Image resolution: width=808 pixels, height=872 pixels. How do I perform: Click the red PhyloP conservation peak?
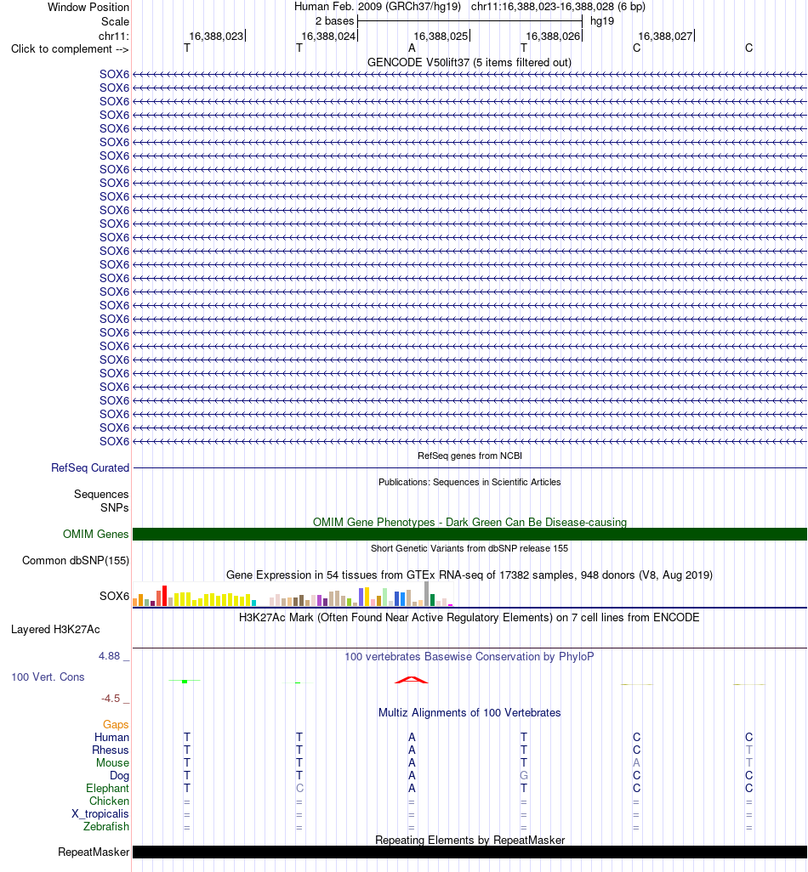point(412,680)
